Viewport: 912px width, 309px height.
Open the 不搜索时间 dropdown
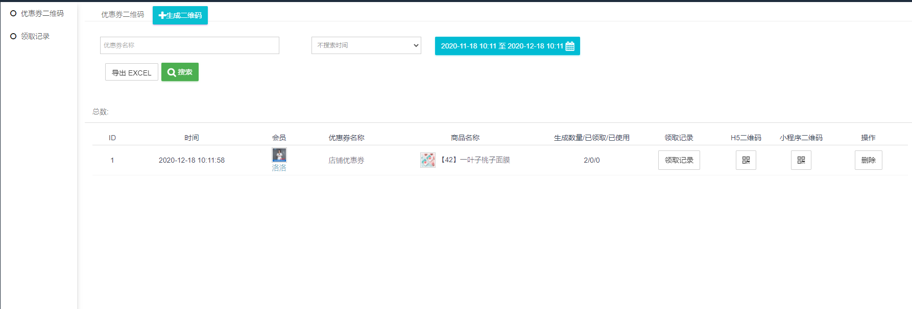pyautogui.click(x=366, y=45)
